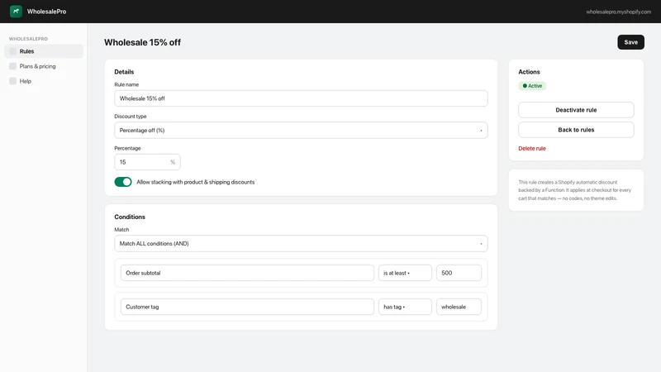Open the Match conditions dropdown
Screen dimensions: 661x372
tap(301, 243)
